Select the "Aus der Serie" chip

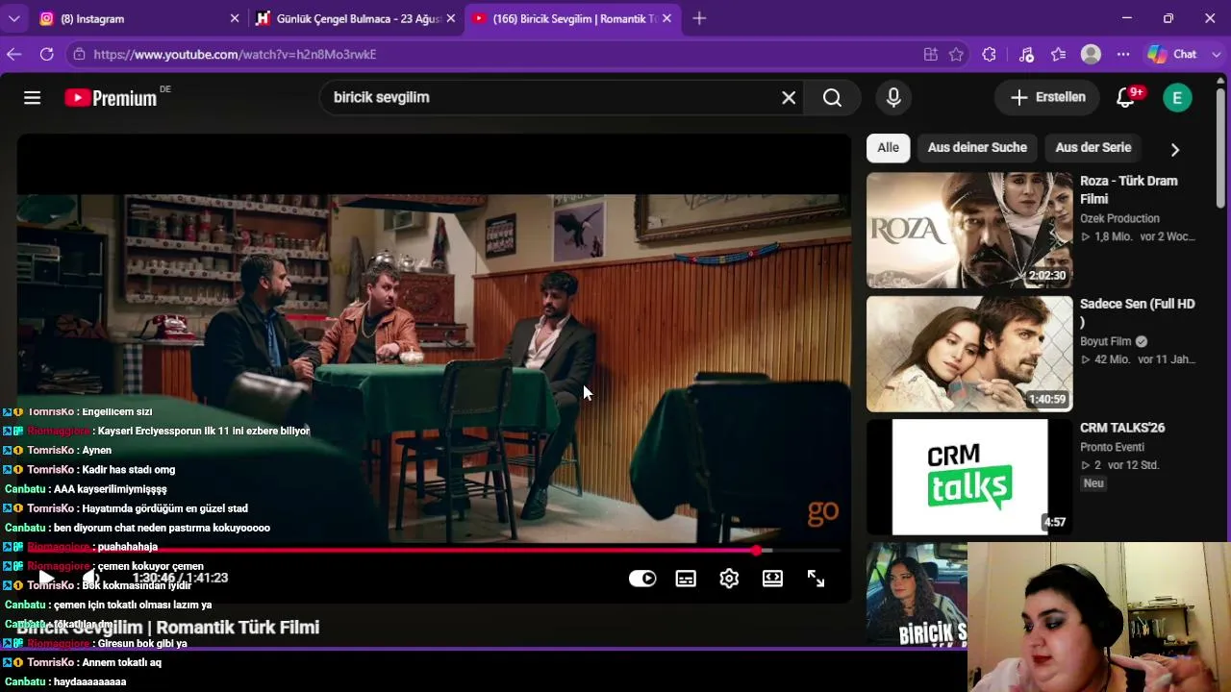pyautogui.click(x=1093, y=147)
